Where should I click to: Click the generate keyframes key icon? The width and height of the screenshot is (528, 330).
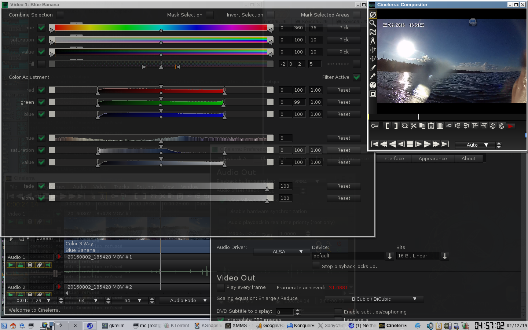click(375, 126)
